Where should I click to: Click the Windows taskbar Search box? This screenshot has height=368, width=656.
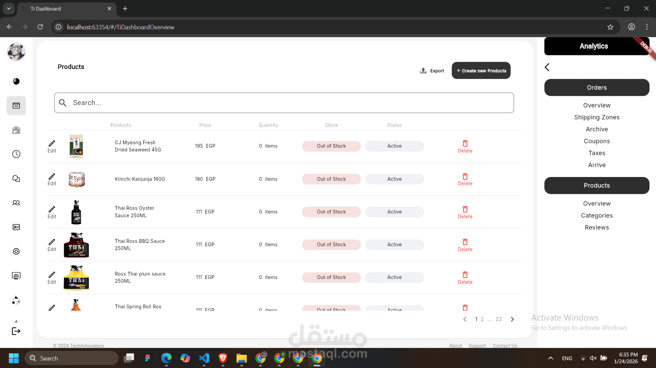71,358
